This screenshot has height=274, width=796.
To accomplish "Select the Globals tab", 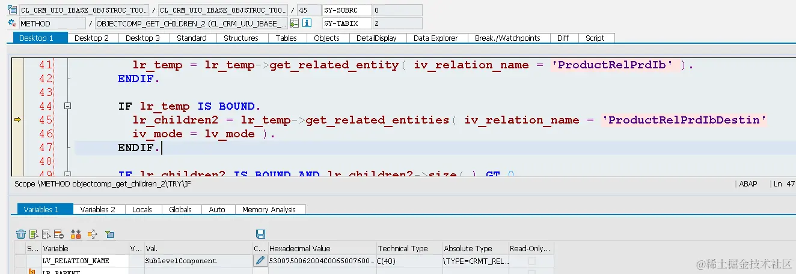I will [x=180, y=209].
